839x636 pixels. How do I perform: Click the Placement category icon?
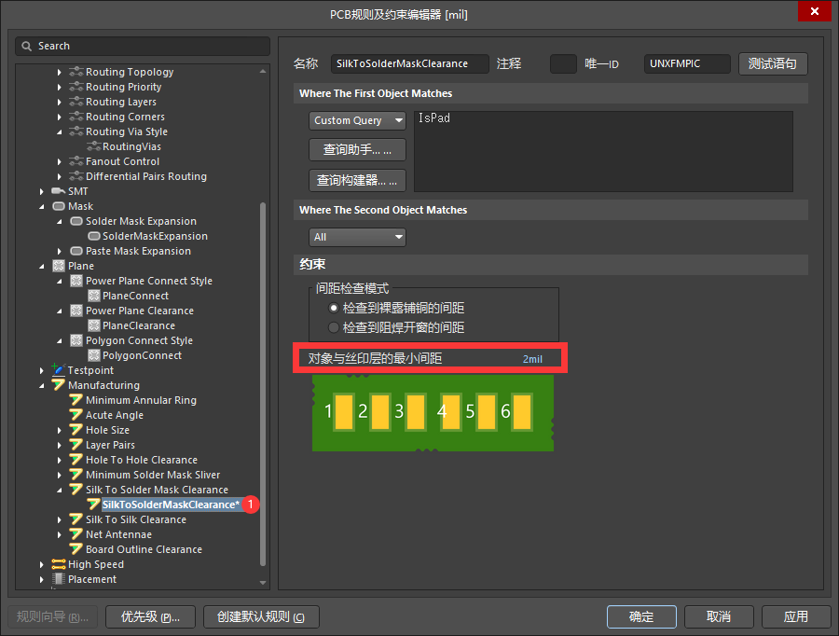(x=59, y=579)
